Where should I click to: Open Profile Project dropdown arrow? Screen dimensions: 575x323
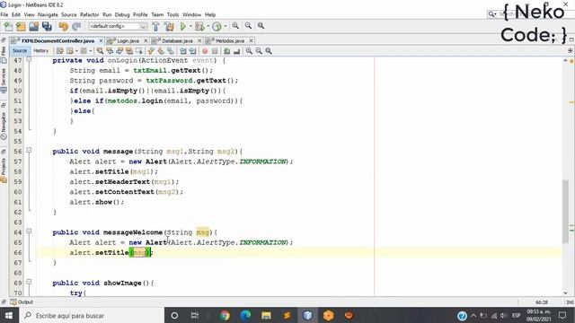(x=226, y=26)
